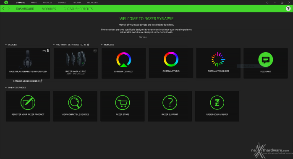The height and width of the screenshot is (159, 293).
Task: Open the Feedback module
Action: click(266, 63)
